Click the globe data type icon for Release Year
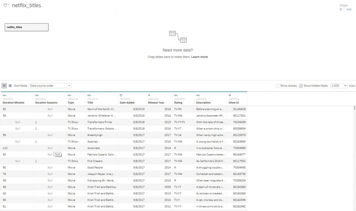The image size is (356, 211). click(149, 95)
